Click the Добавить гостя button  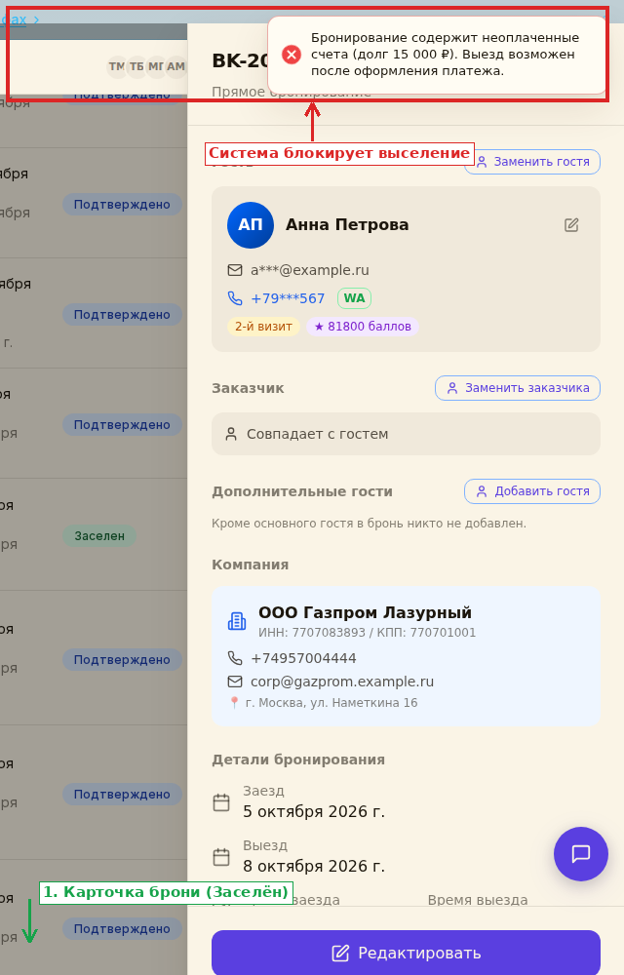click(x=532, y=491)
